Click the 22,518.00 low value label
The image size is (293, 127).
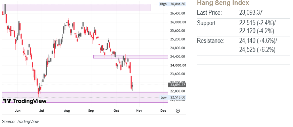pos(177,97)
